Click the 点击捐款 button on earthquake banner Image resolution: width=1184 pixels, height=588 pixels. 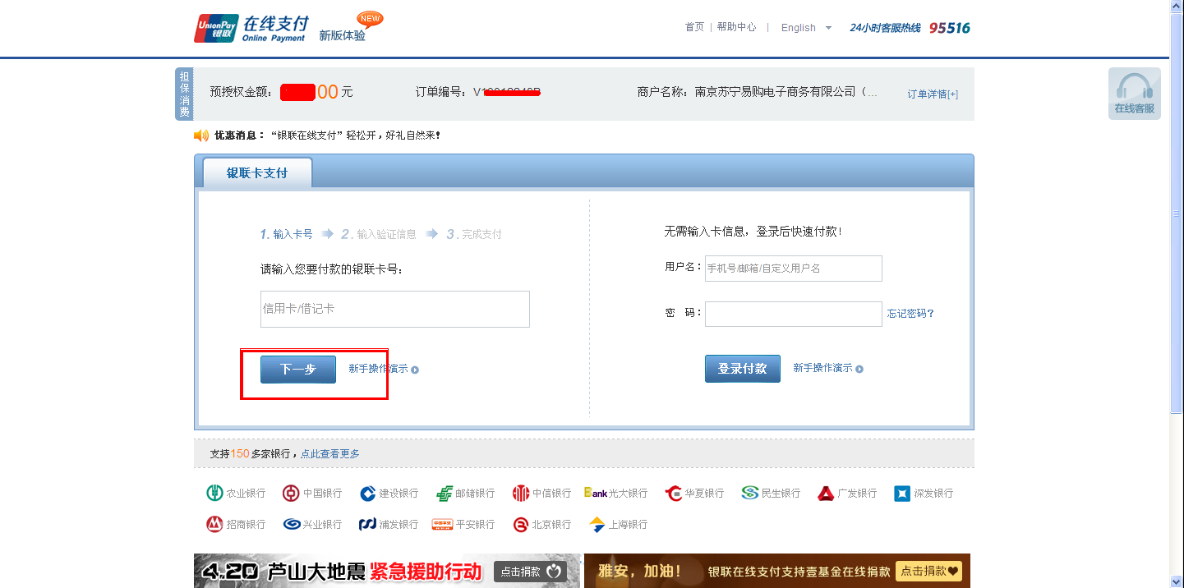(530, 572)
